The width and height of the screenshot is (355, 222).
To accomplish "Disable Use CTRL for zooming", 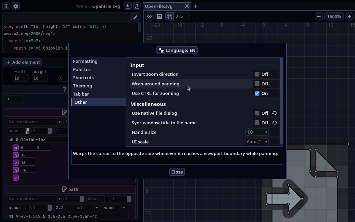I will point(257,93).
